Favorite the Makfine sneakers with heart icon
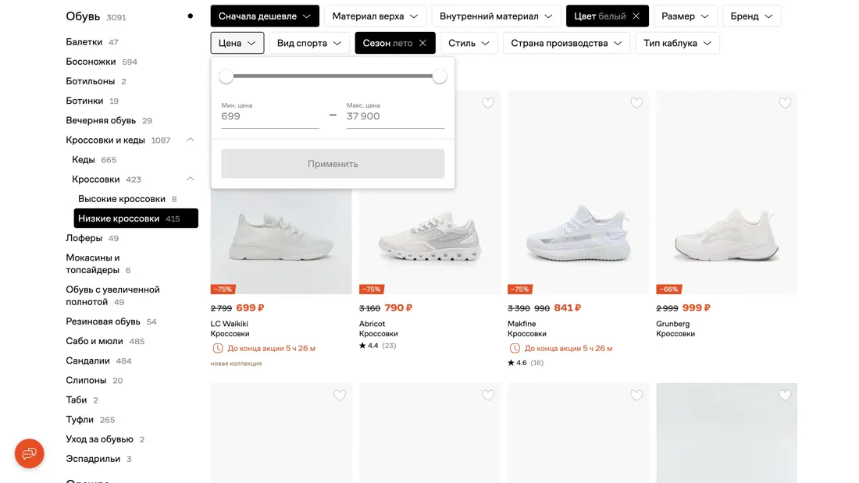859x483 pixels. point(636,103)
